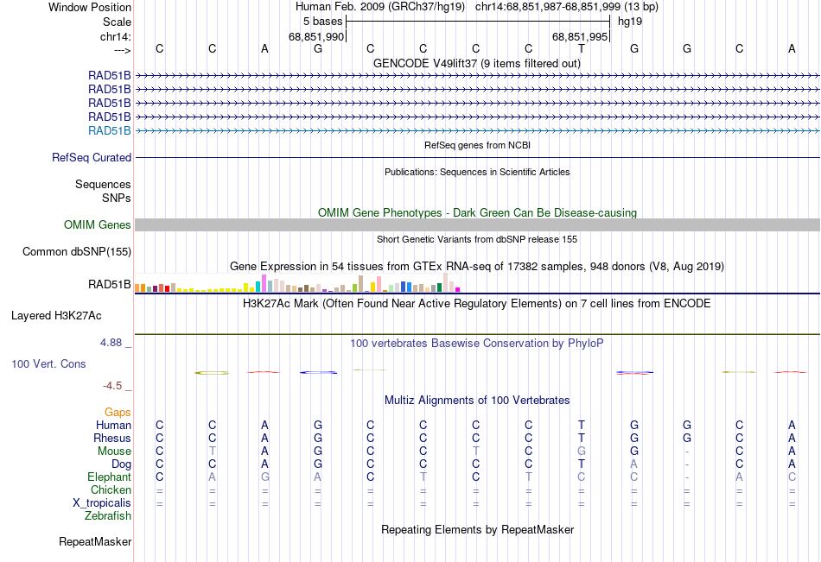
Task: Click the T base in the ruler sequence
Action: tap(582, 48)
